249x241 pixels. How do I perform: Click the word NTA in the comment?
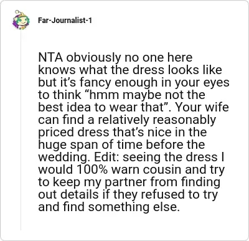click(x=50, y=57)
